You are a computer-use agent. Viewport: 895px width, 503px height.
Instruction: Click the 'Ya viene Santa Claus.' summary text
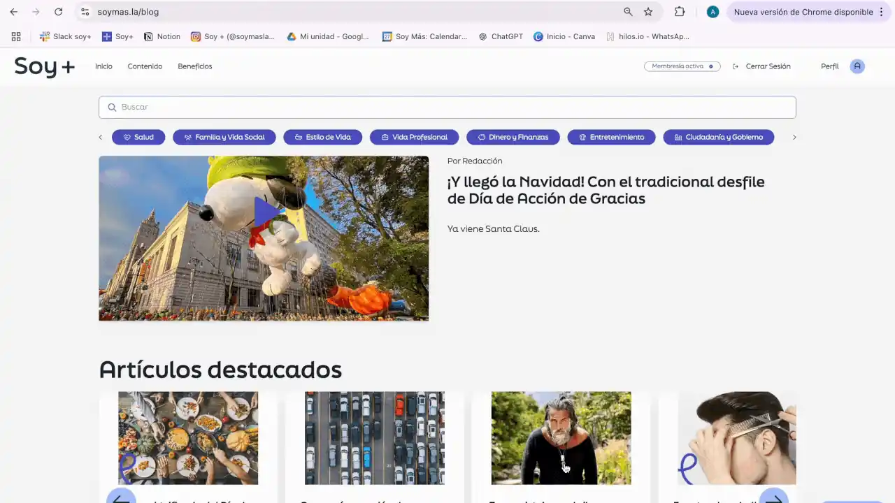coord(494,228)
